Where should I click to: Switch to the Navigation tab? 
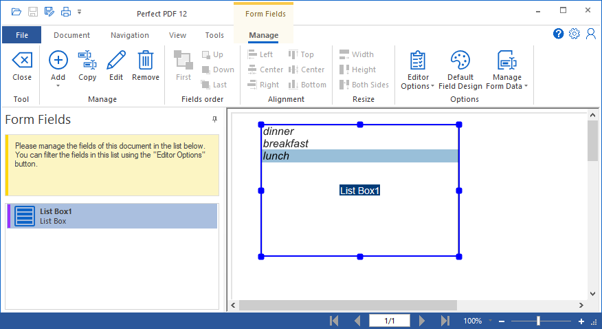[130, 35]
